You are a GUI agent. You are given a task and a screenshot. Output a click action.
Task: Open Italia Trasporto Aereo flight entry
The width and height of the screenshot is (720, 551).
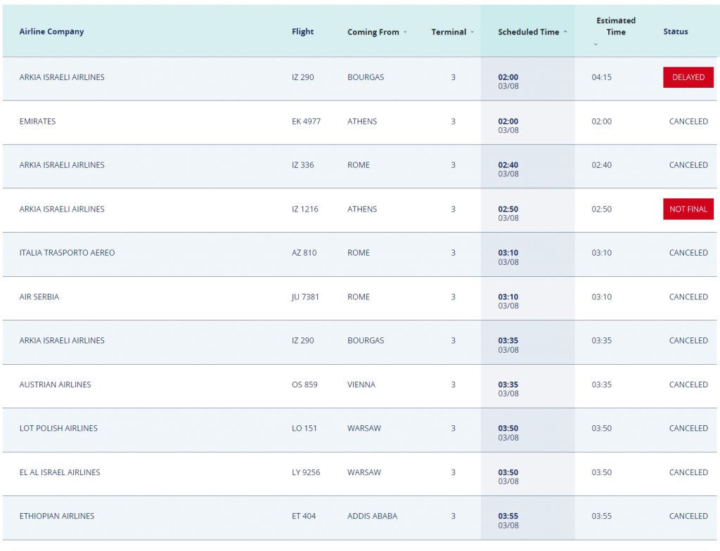click(x=67, y=253)
